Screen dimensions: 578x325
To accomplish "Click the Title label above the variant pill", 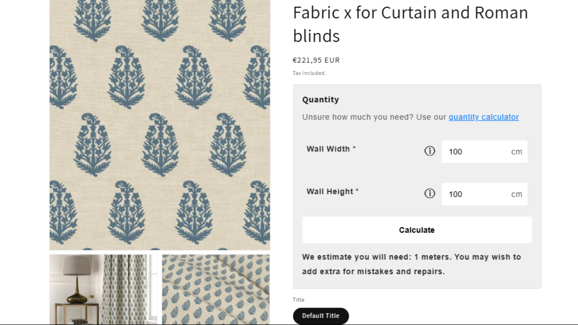I will tap(298, 300).
